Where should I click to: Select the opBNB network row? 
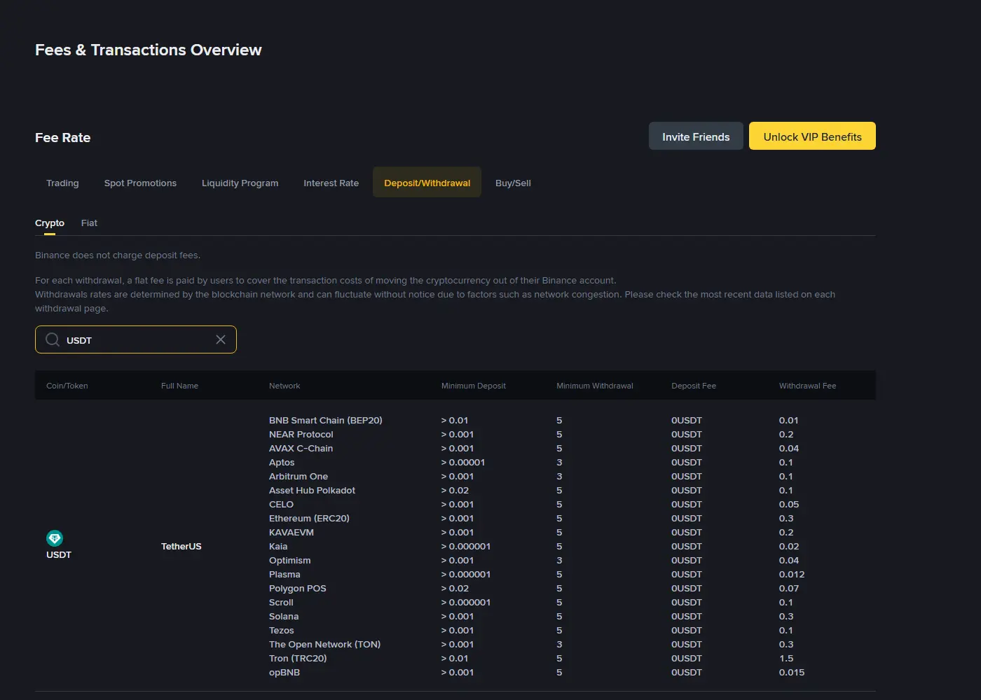[284, 672]
